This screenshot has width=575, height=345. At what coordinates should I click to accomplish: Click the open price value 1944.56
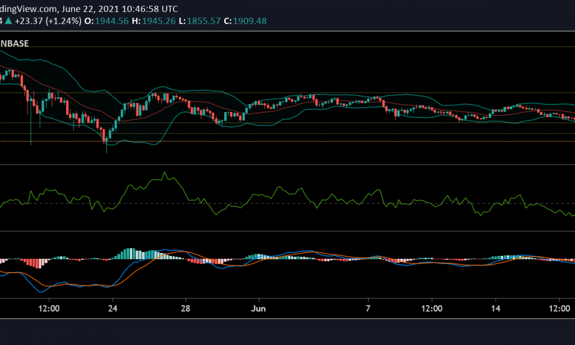click(x=112, y=21)
